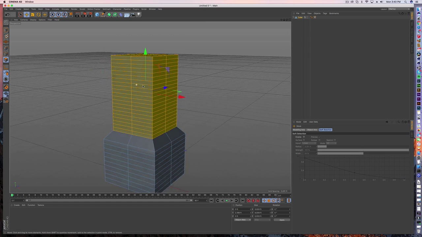
Task: Open the Mesh menu
Action: point(40,9)
